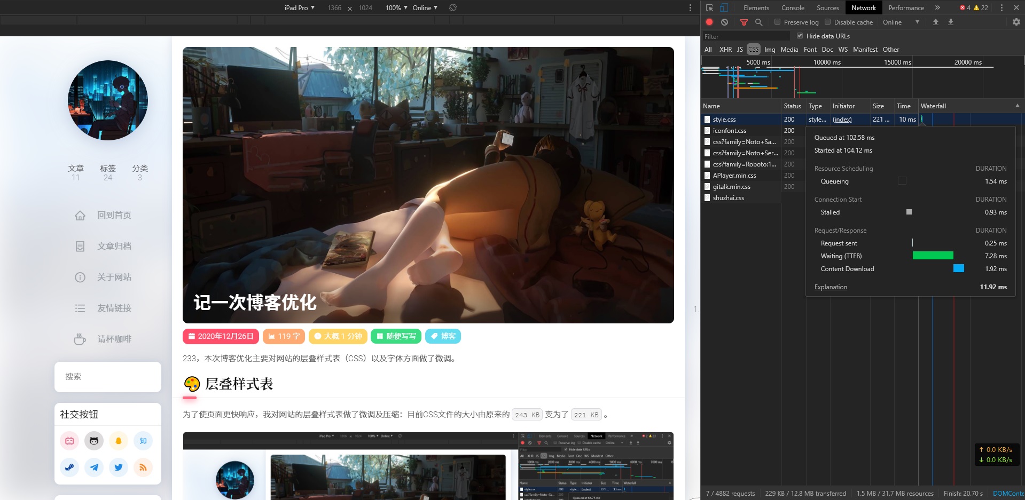Open device toolbar more options dots
1025x500 pixels.
click(x=690, y=7)
